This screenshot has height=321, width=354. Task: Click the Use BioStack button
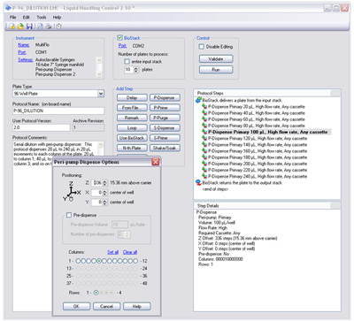132,138
